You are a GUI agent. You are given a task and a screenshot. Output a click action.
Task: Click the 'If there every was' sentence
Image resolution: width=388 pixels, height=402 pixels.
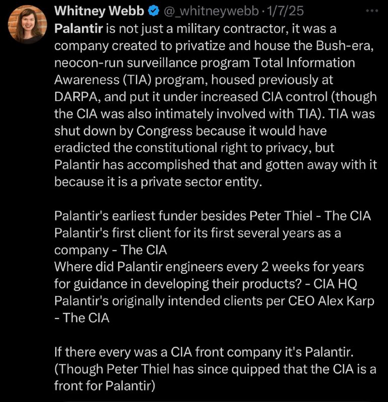tap(204, 352)
